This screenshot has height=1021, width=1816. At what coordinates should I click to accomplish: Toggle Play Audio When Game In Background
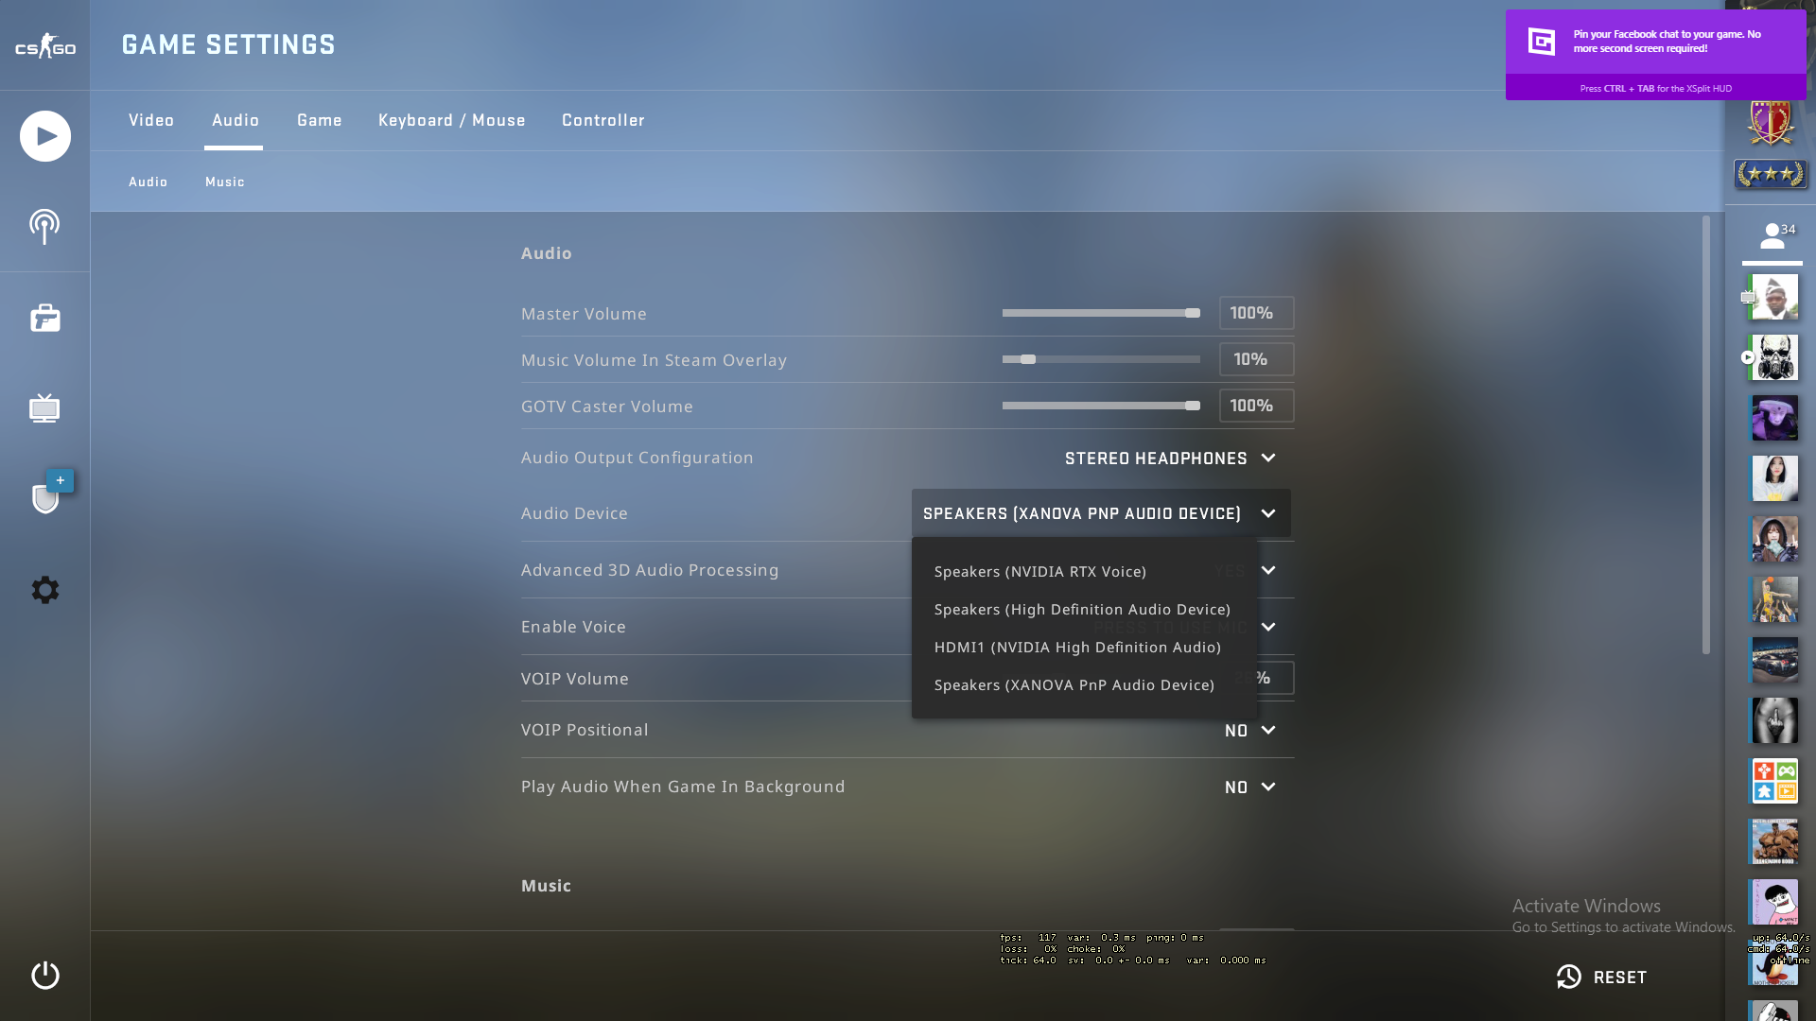1248,786
